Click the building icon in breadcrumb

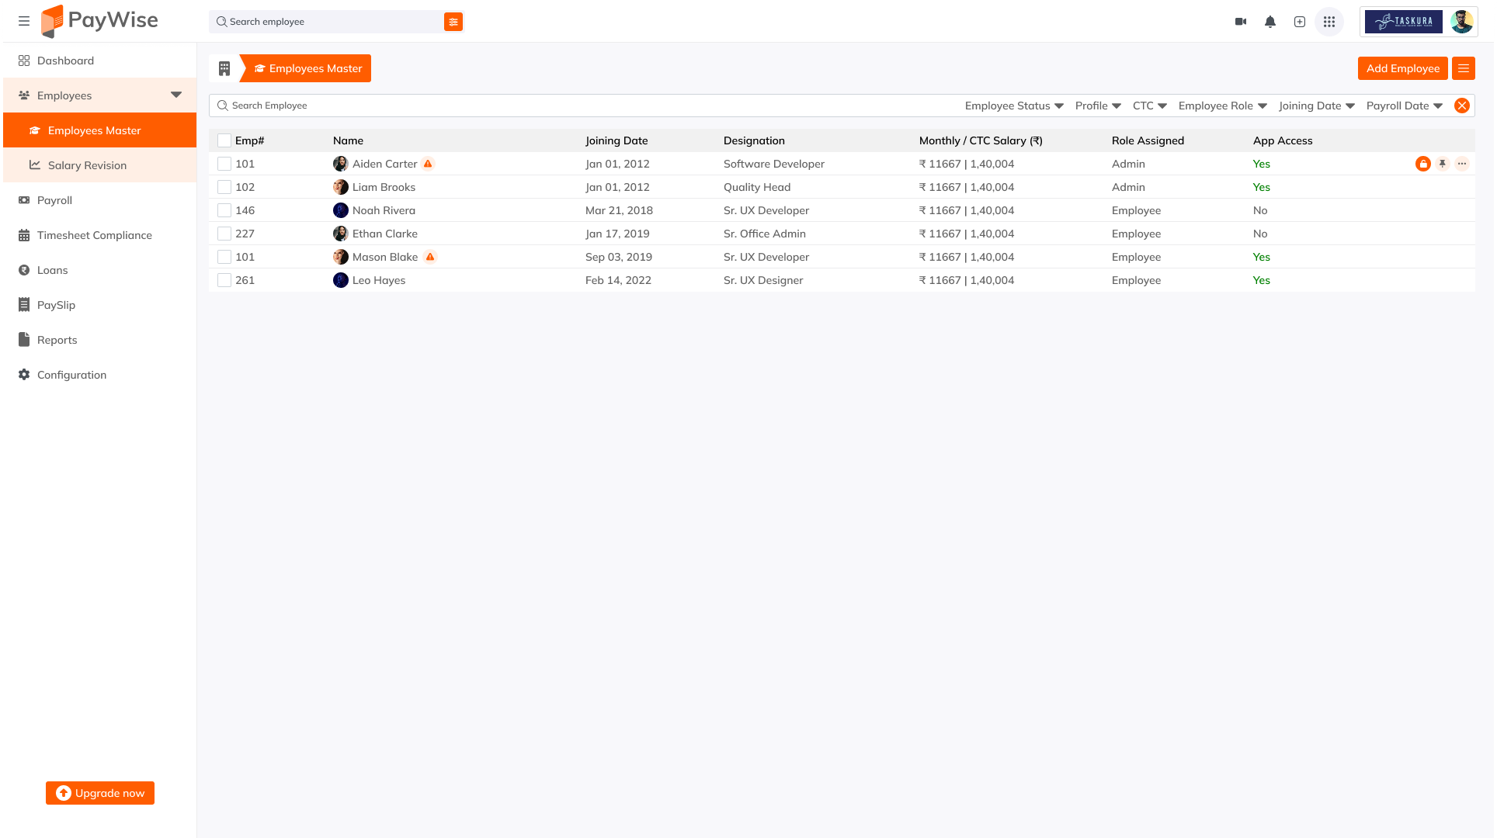[224, 68]
